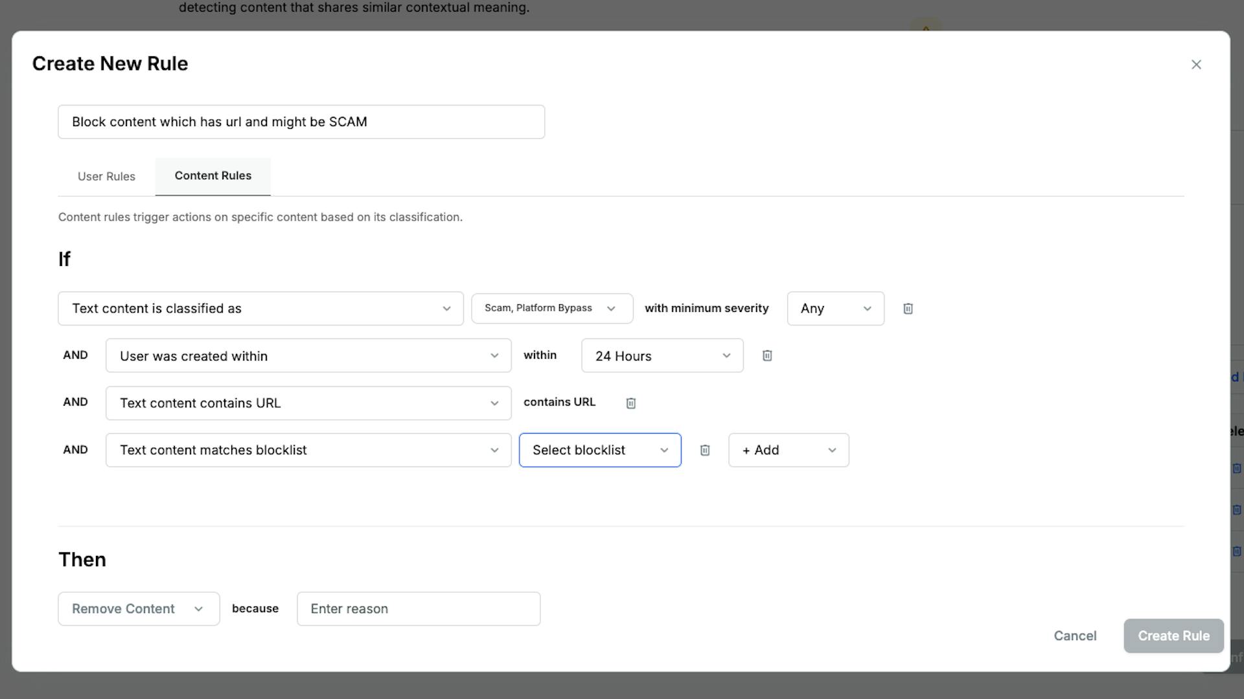Click the Create Rule button

(x=1173, y=636)
